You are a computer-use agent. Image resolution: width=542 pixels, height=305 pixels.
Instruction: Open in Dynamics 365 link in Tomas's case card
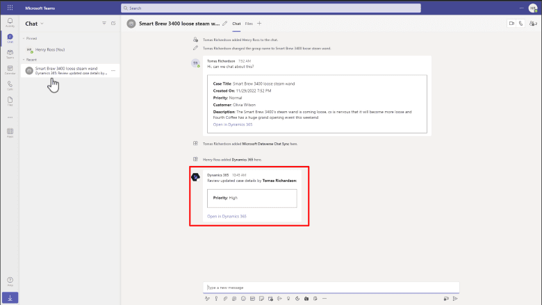tap(233, 124)
